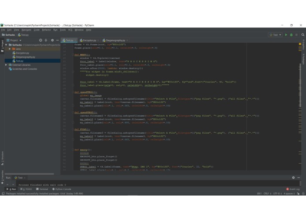Start debugging with the green bug icon

coord(291,35)
